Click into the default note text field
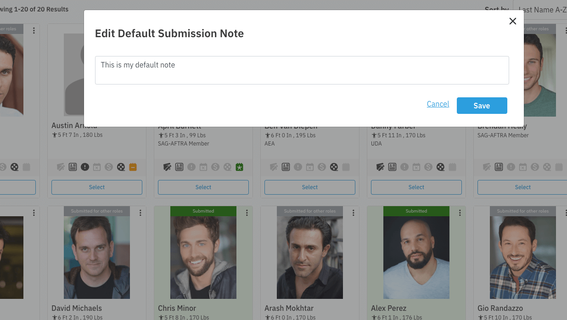Screen dimensions: 567x320 tap(302, 70)
